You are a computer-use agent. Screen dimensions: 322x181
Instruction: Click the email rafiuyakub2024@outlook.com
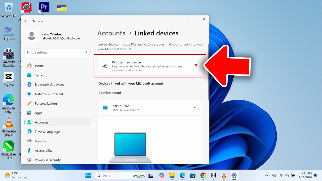[x=61, y=38]
